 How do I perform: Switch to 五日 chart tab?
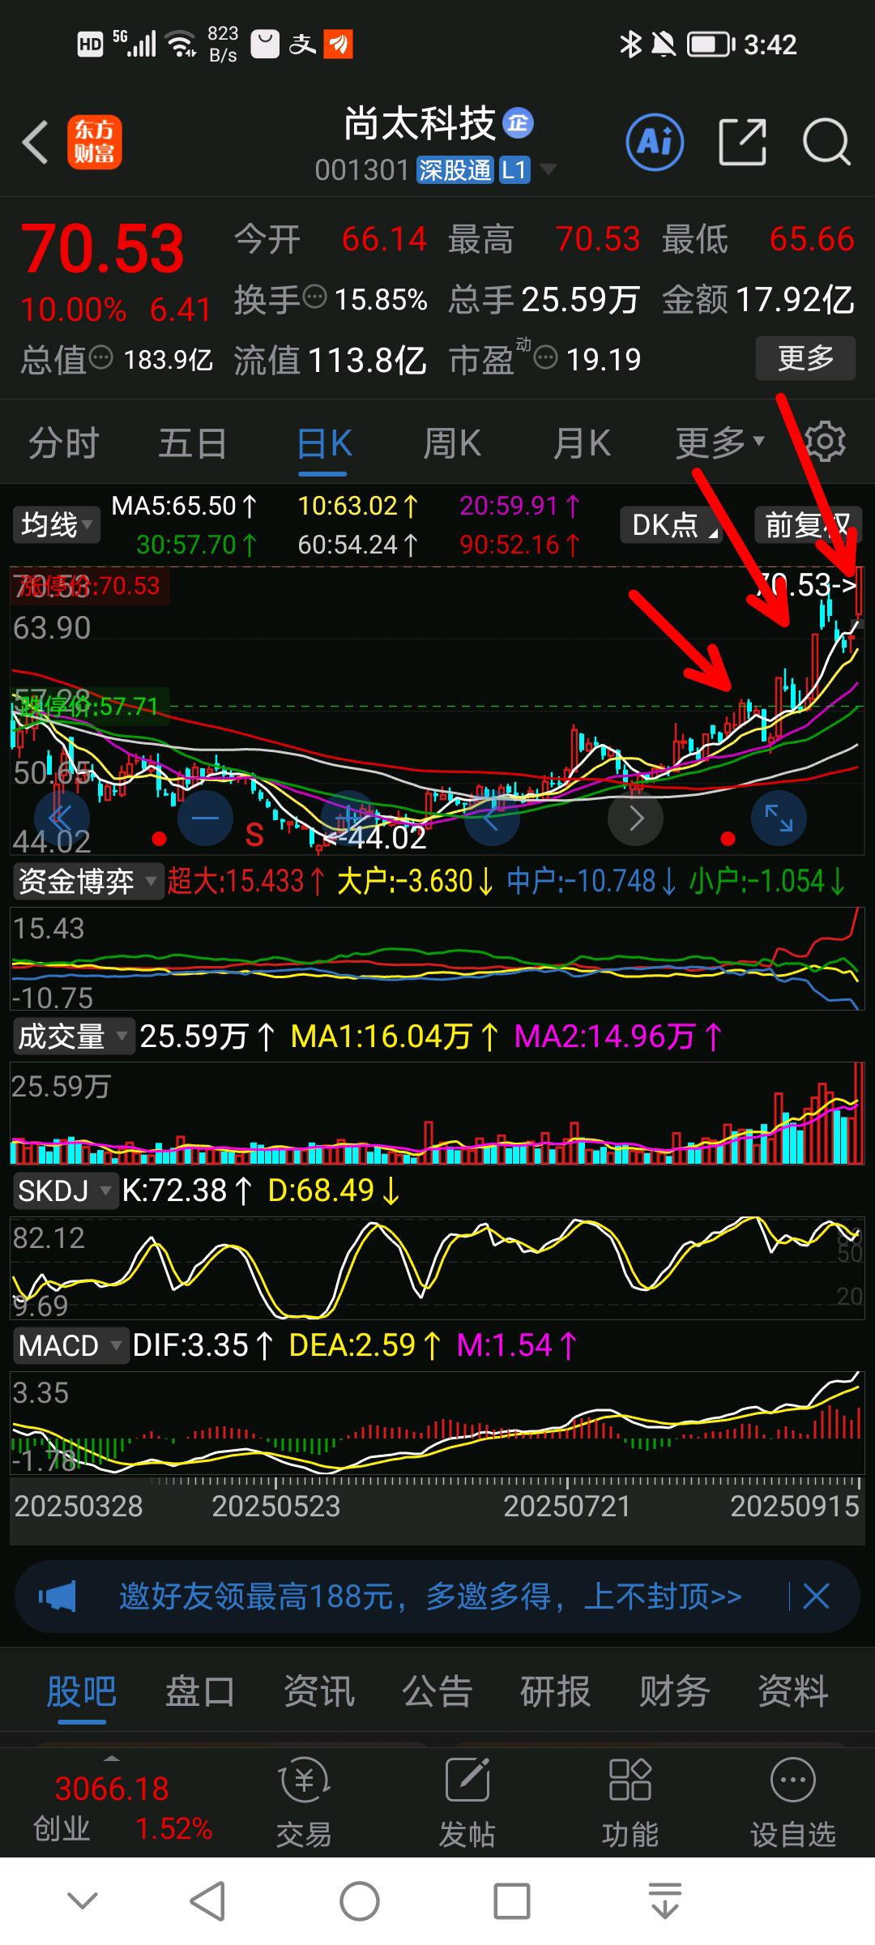point(193,442)
